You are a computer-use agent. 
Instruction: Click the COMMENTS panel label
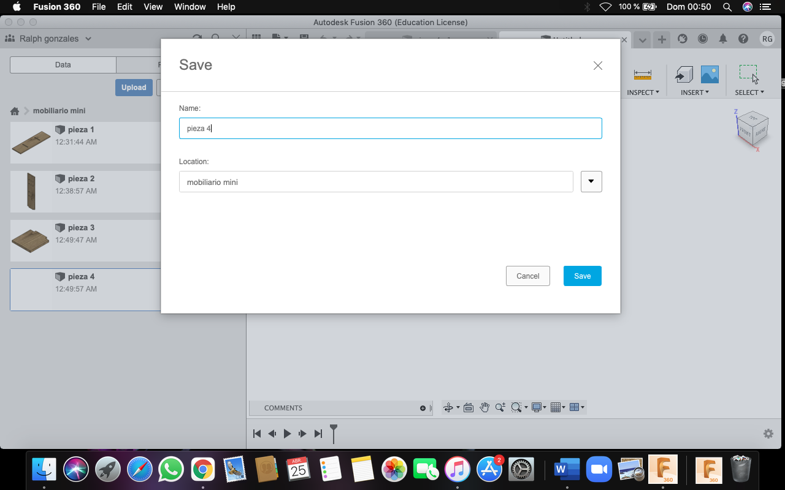(283, 408)
